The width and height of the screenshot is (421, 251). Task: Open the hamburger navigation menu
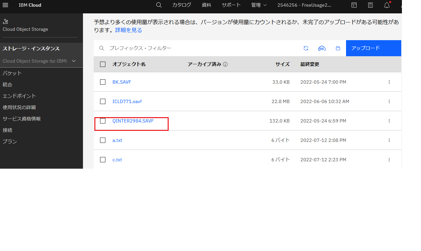pos(6,5)
